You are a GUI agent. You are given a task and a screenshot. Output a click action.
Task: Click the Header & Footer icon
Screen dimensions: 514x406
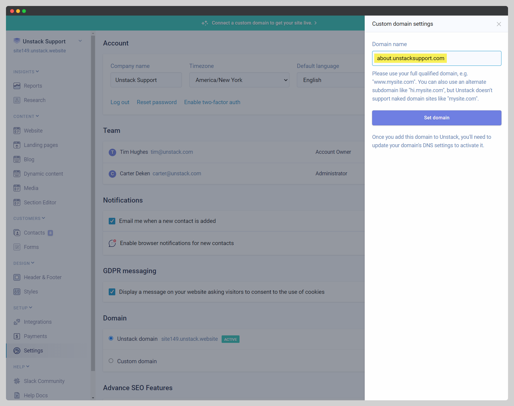[17, 277]
